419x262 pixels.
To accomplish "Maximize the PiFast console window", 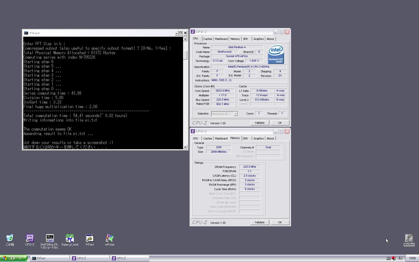I will (181, 33).
